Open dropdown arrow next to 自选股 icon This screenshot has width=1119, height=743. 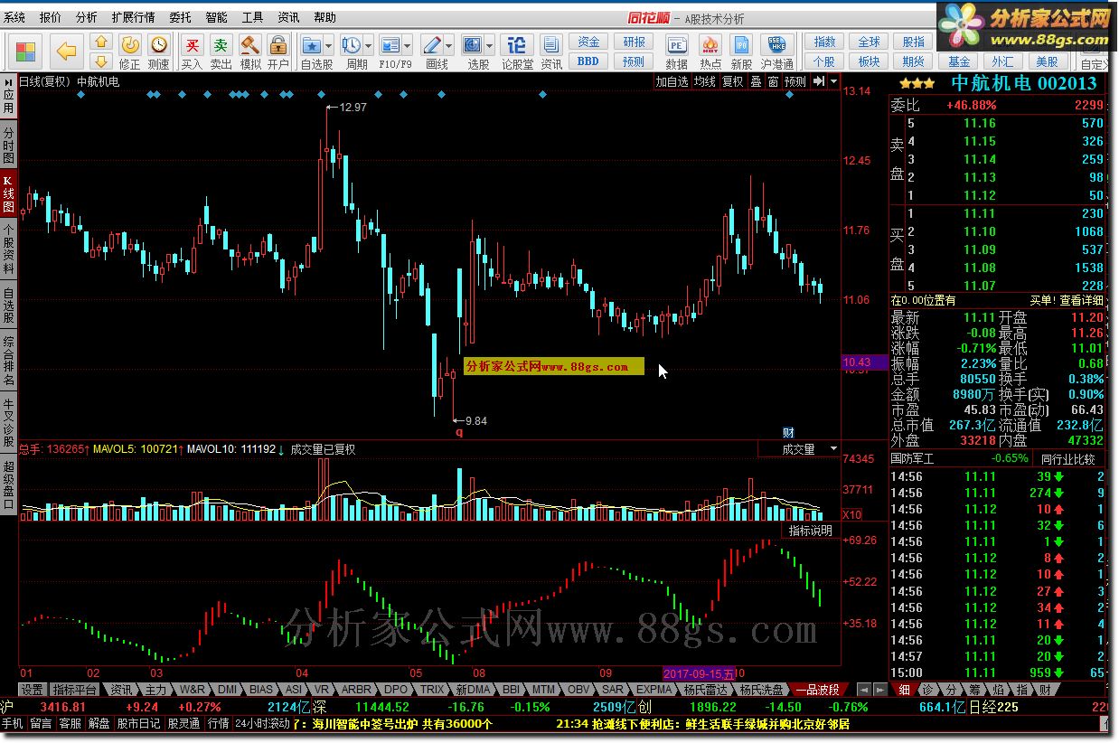329,45
